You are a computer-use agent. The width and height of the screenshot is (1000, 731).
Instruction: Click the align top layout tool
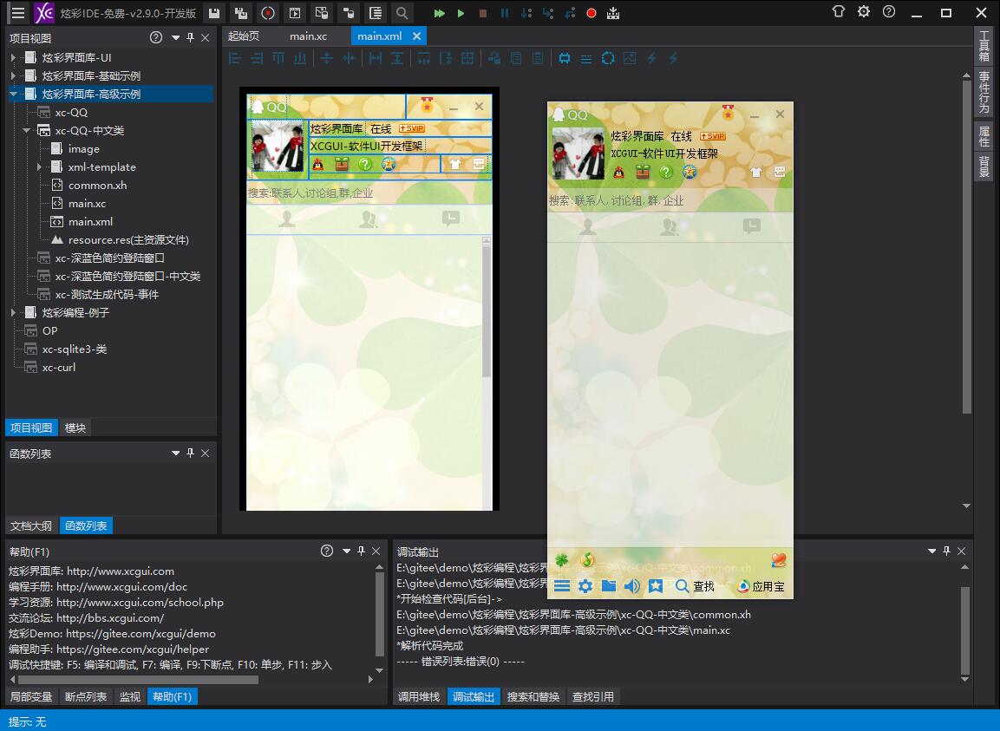pos(278,59)
